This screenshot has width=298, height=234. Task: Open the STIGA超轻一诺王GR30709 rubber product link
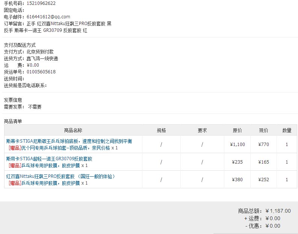[49, 159]
